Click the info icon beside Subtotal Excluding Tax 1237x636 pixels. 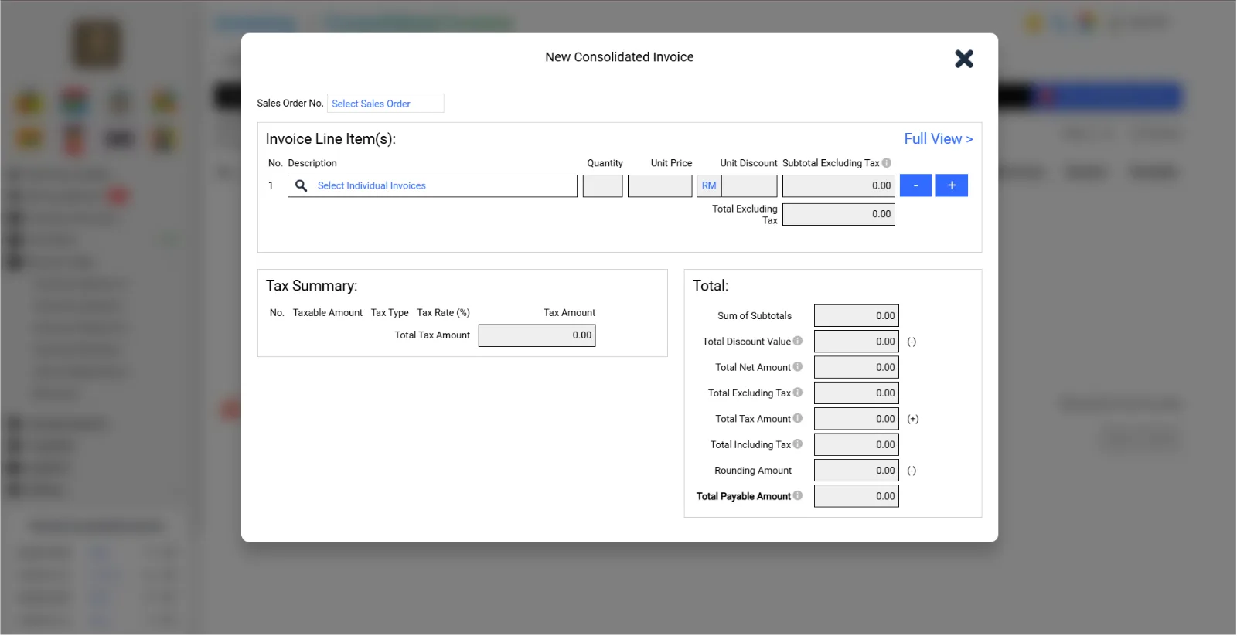click(x=887, y=163)
